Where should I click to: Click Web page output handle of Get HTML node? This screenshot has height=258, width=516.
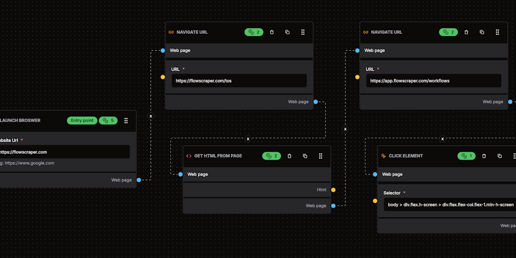pyautogui.click(x=334, y=206)
